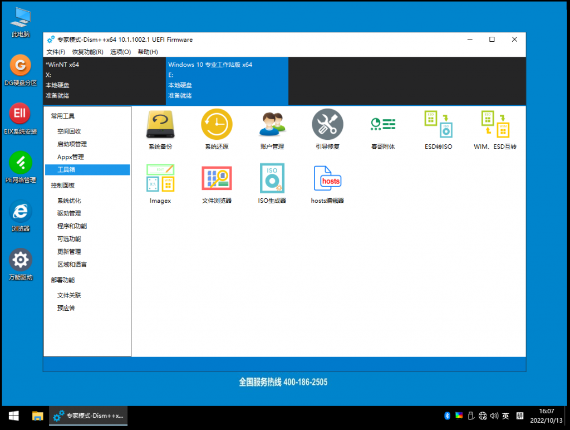Viewport: 570px width, 430px height.
Task: Click the IME keyboard grid tray icon
Action: pos(520,416)
